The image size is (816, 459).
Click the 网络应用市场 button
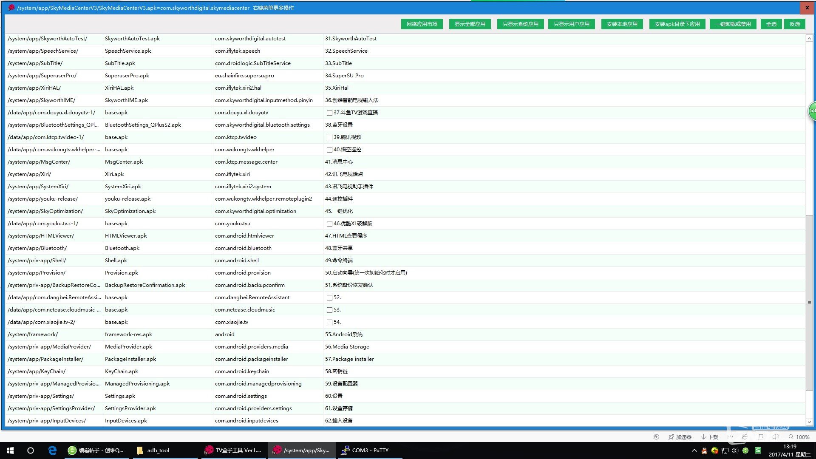click(x=422, y=24)
